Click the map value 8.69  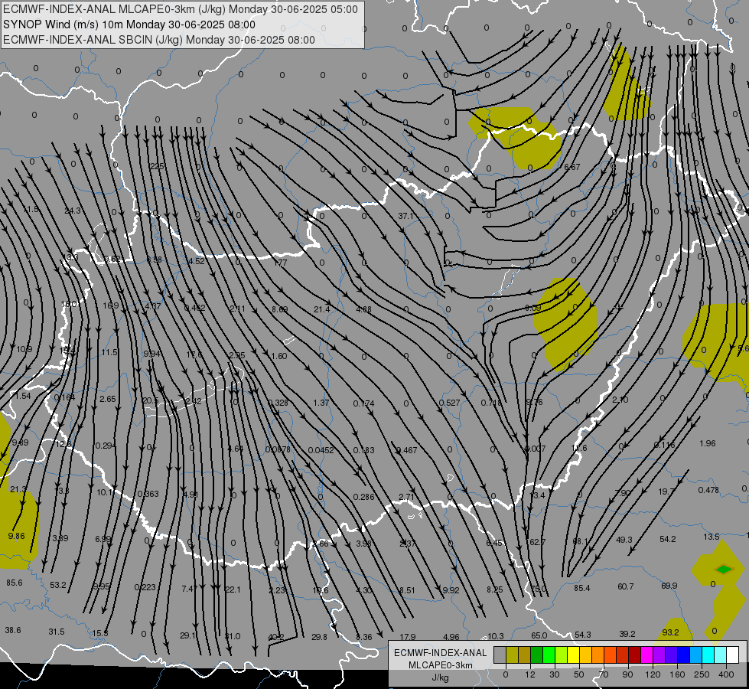(x=279, y=309)
